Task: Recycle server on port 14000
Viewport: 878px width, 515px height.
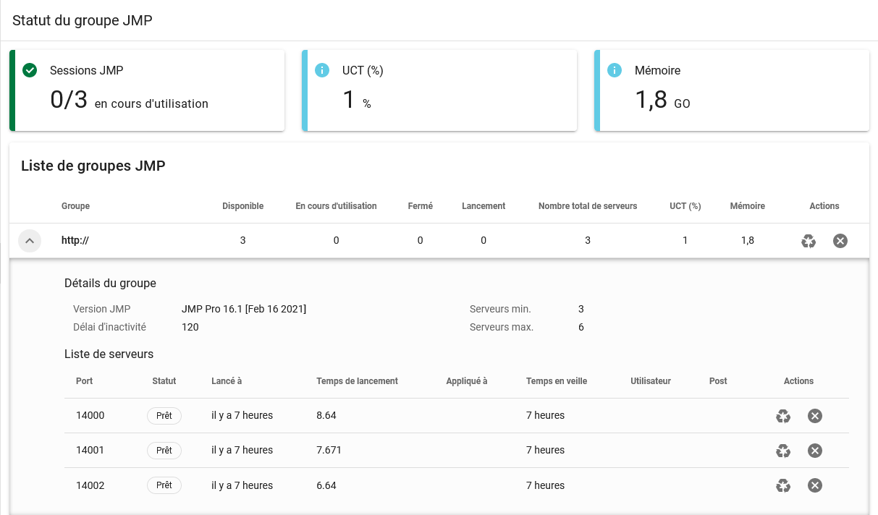Action: coord(783,416)
